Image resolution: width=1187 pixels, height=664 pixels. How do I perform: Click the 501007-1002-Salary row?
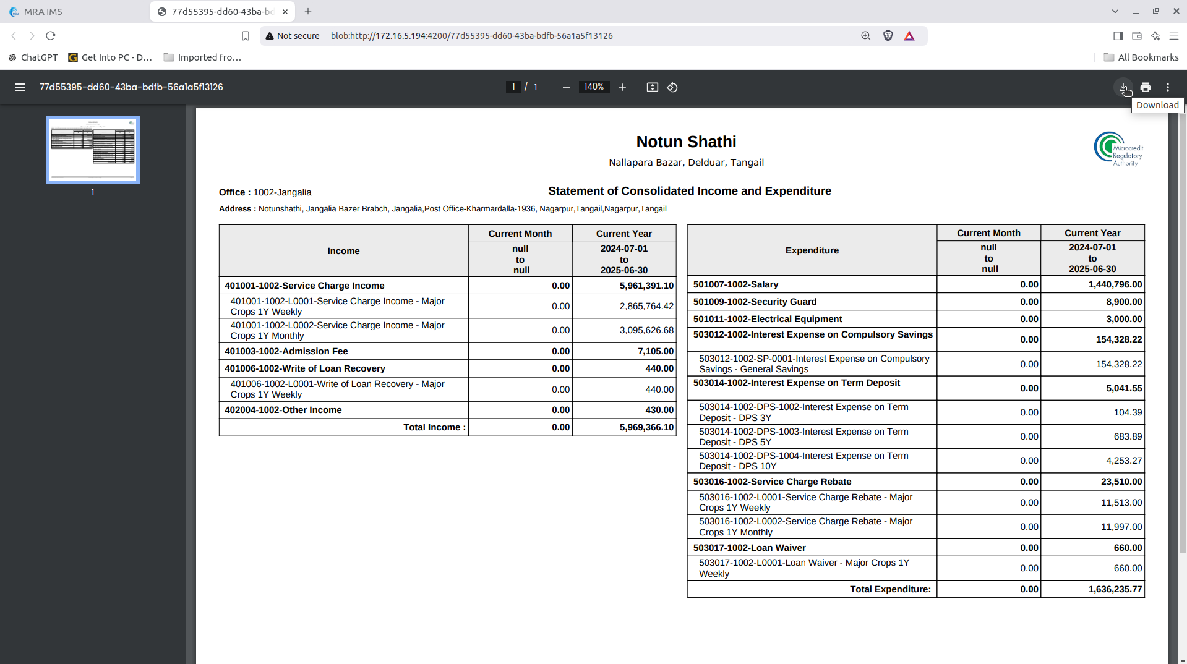click(x=916, y=284)
